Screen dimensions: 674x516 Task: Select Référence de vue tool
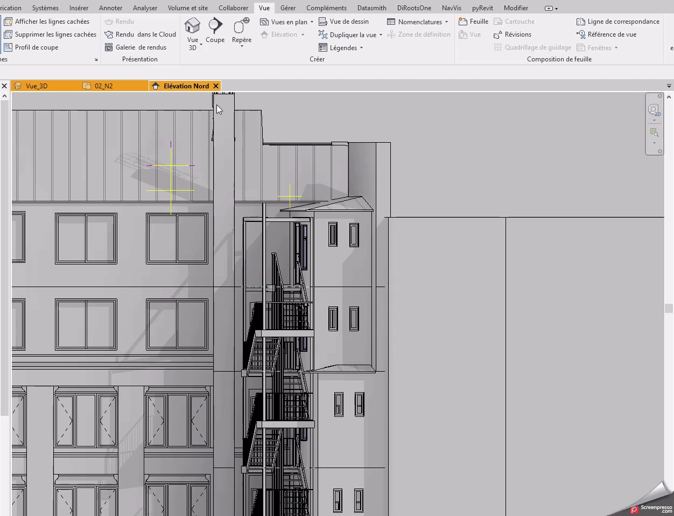coord(606,34)
